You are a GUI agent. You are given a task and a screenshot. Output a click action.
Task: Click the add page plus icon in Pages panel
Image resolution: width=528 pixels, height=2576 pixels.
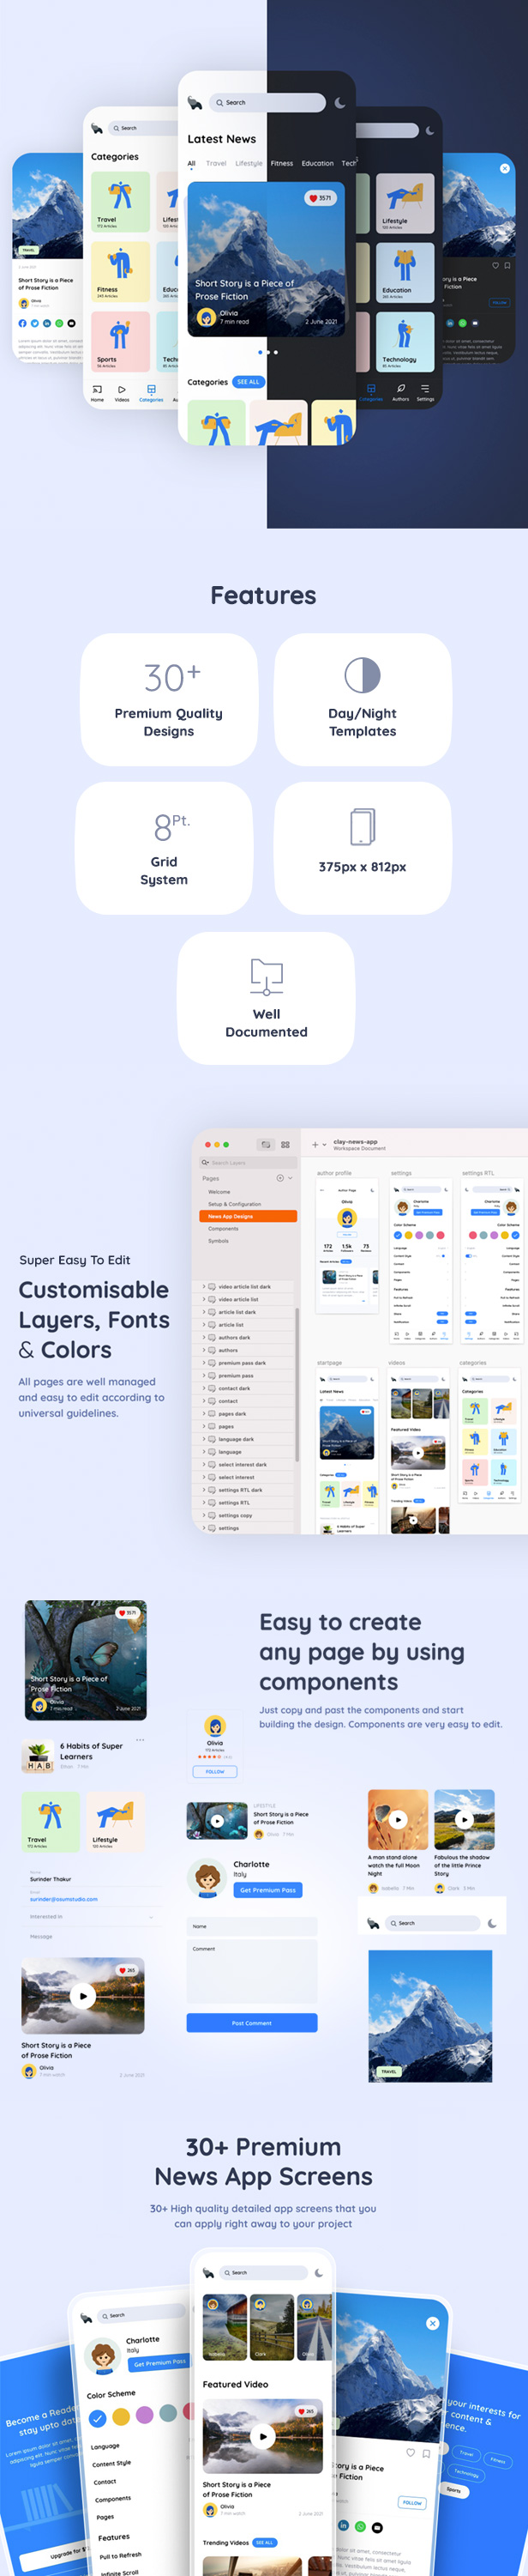pyautogui.click(x=279, y=1178)
